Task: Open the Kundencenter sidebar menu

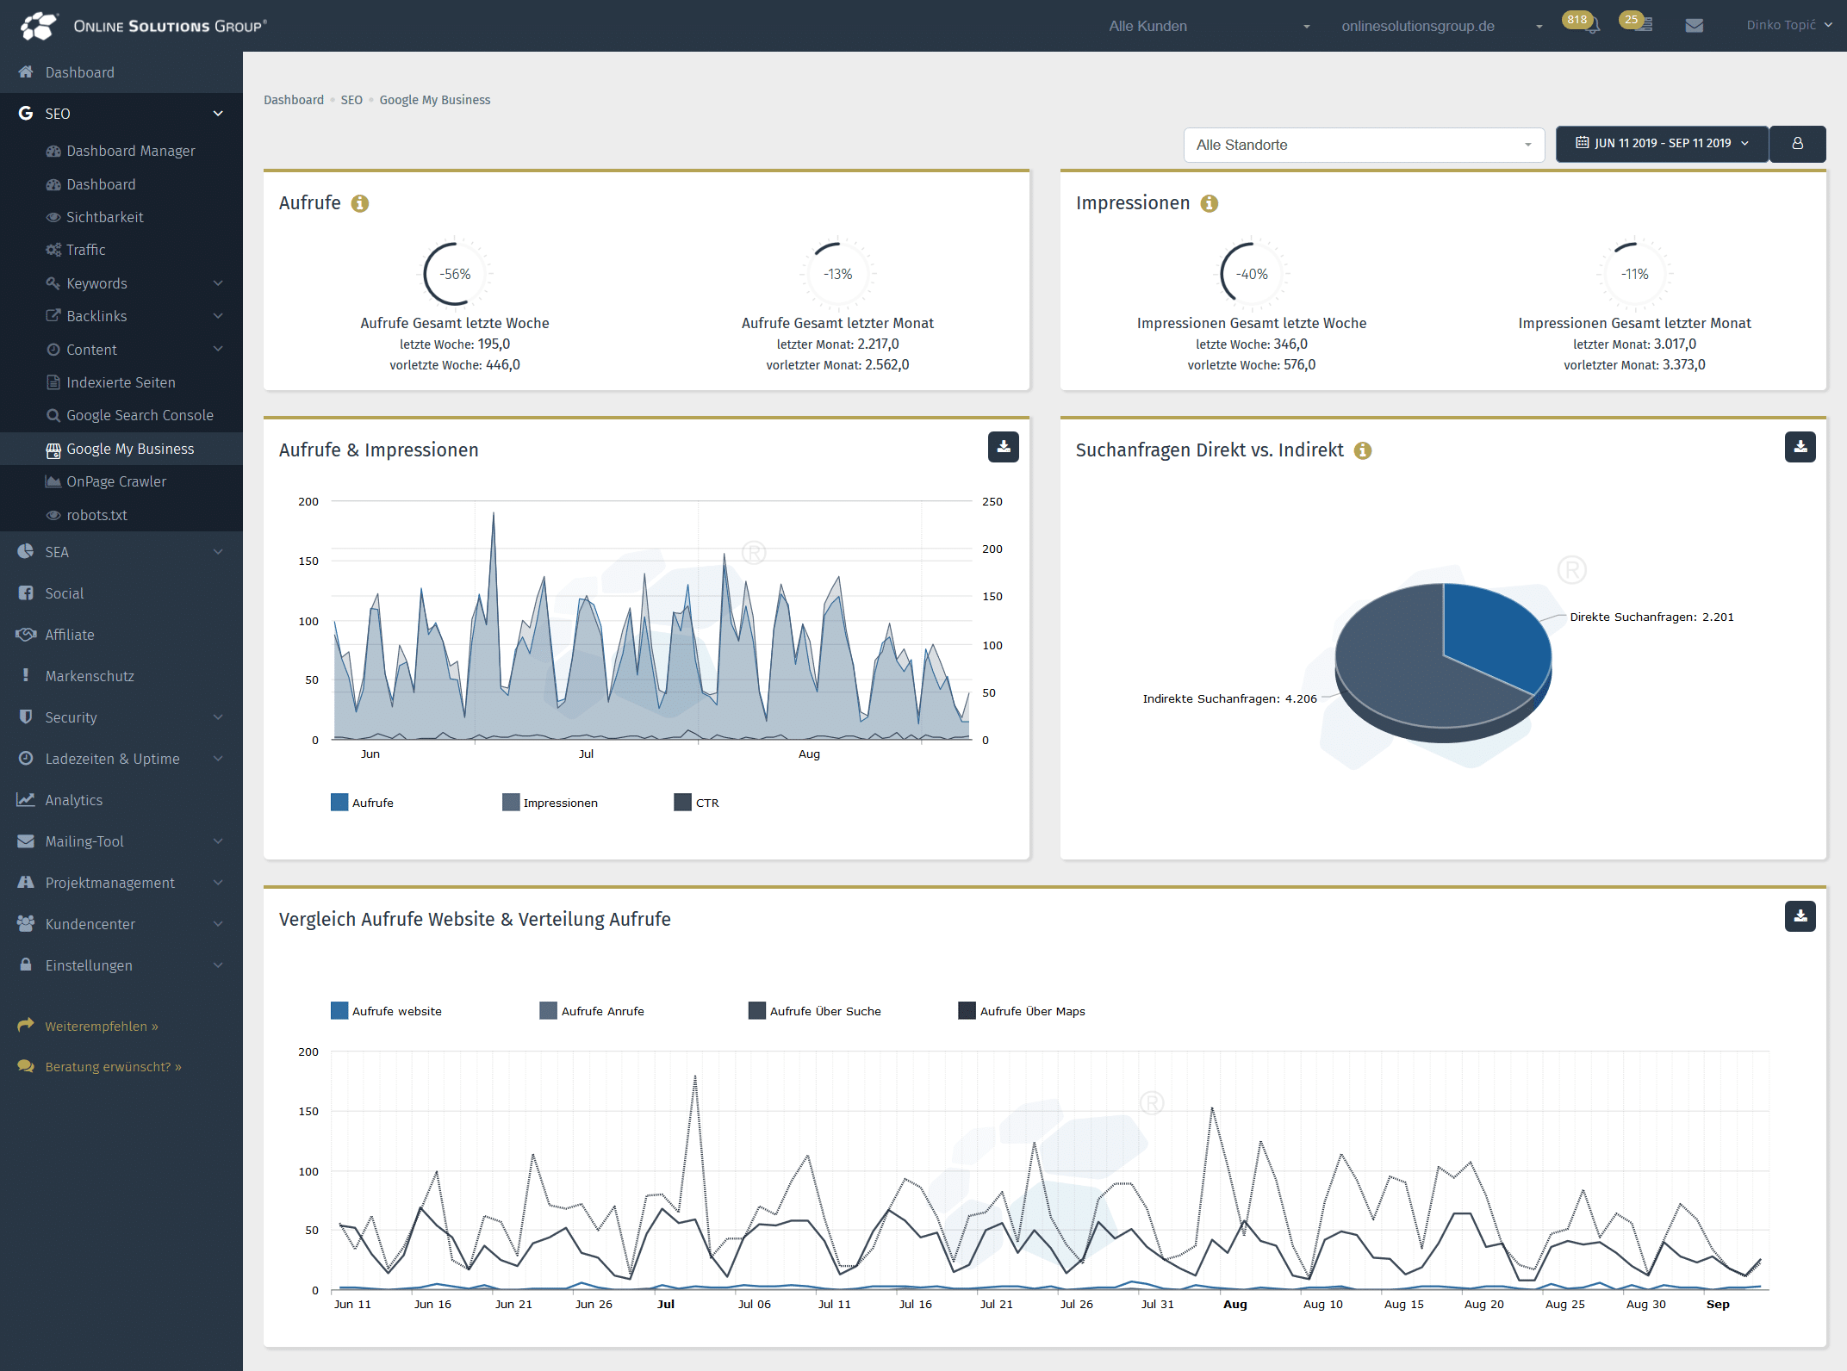Action: 121,924
